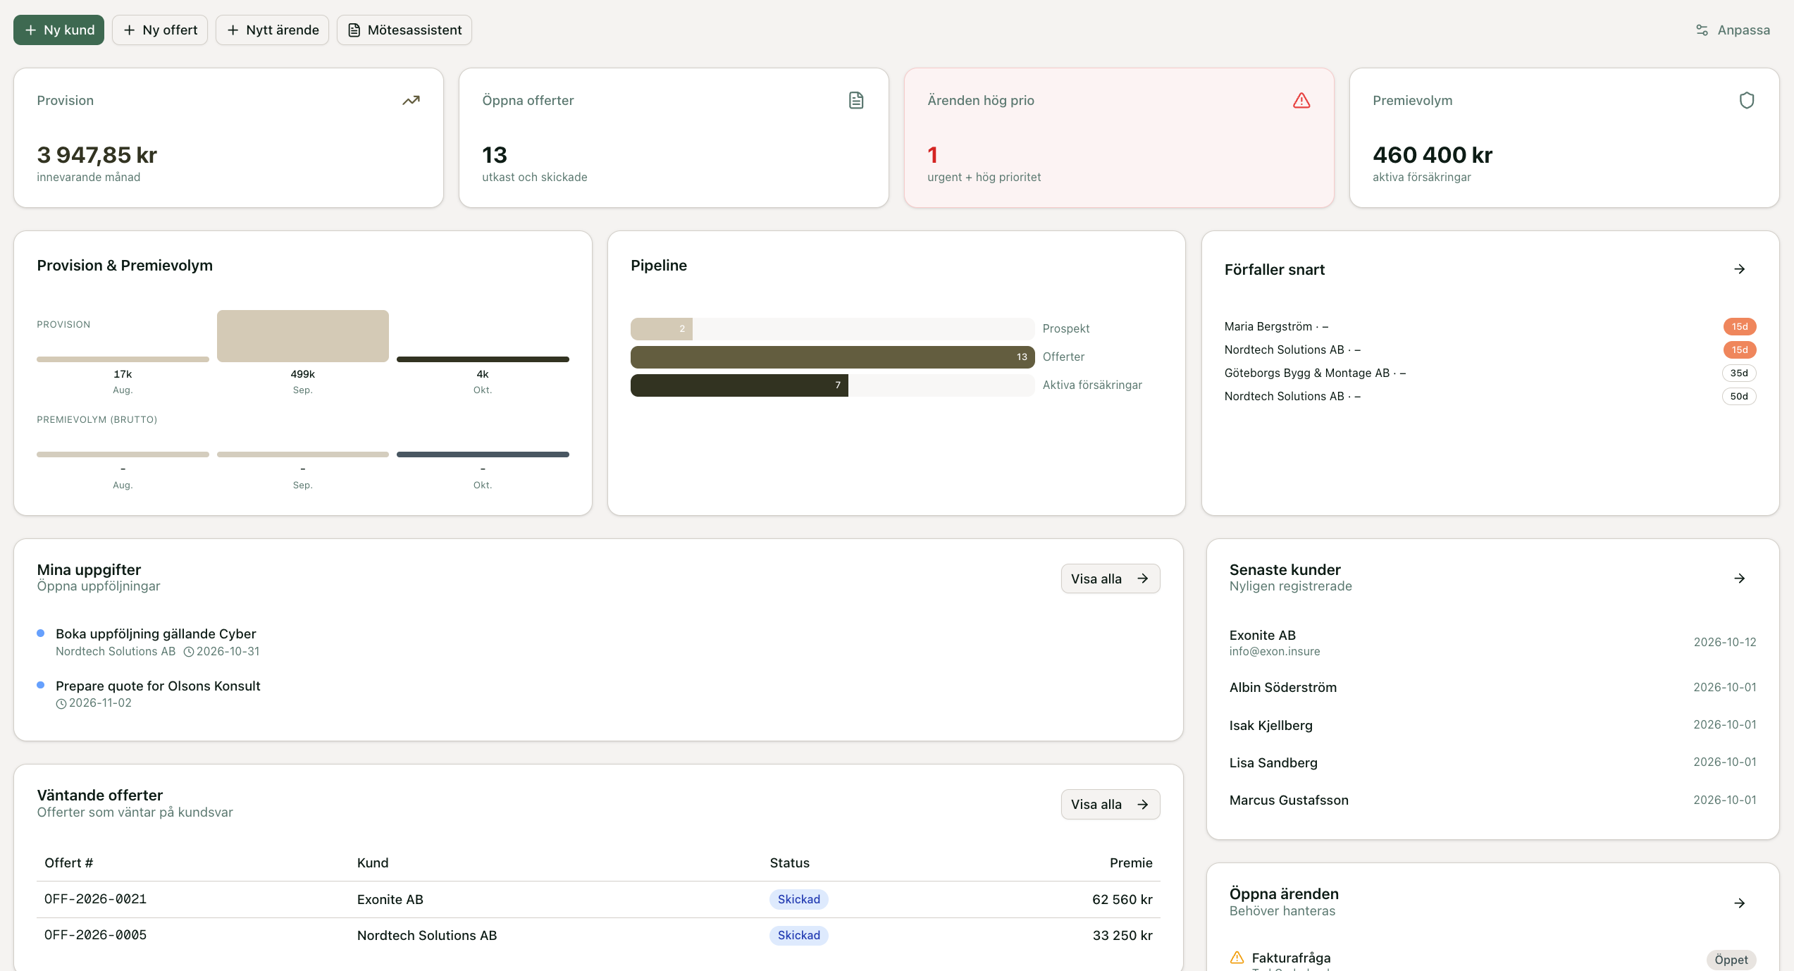The image size is (1794, 971).
Task: Click the 35d badge in Förfaller snart
Action: [1739, 373]
